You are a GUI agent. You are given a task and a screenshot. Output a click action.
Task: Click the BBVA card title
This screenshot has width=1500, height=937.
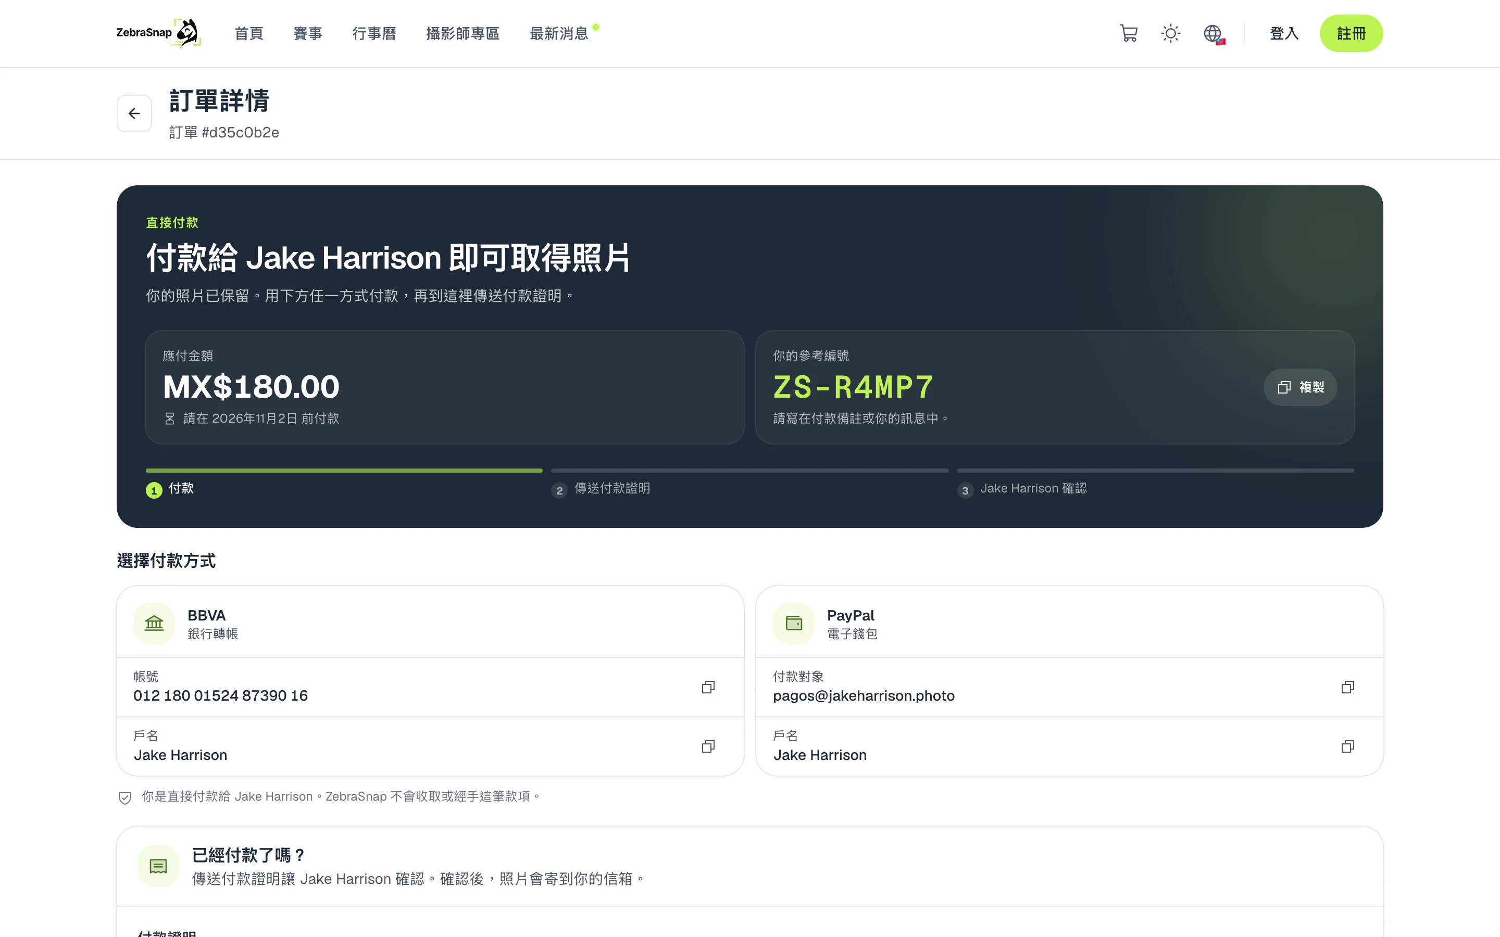(206, 615)
